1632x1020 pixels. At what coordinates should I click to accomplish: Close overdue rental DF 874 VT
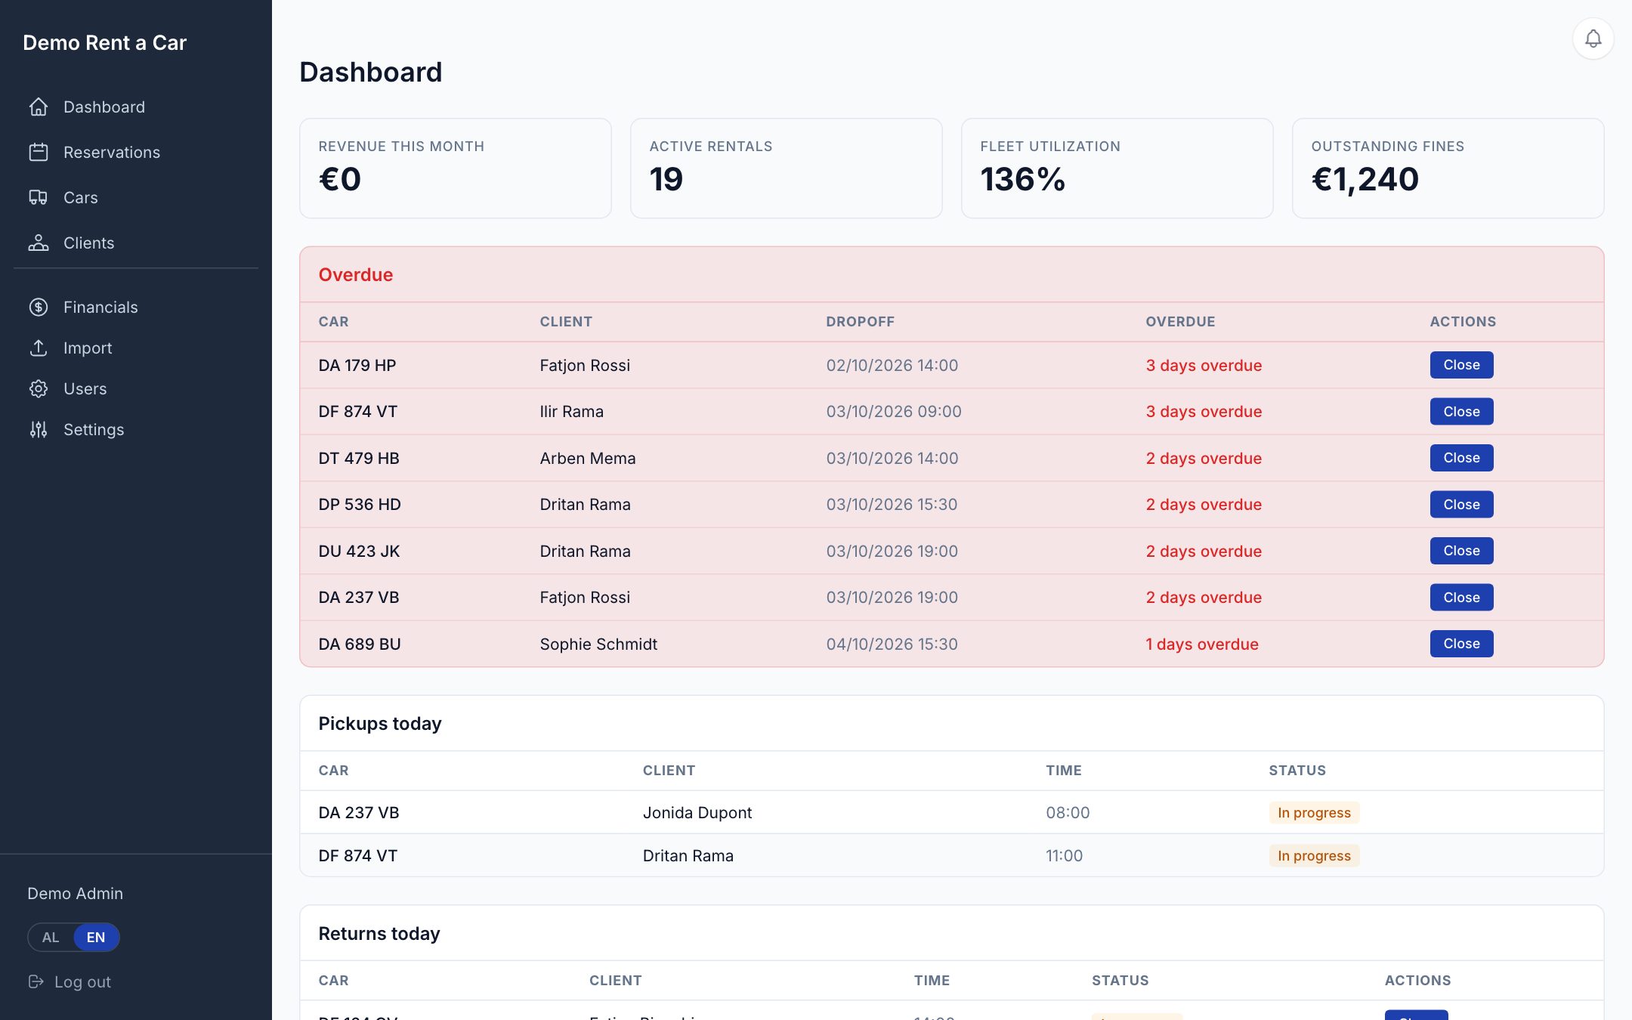click(x=1461, y=412)
